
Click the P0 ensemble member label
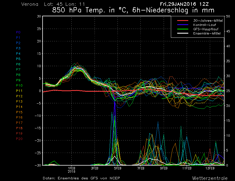(x=18, y=32)
